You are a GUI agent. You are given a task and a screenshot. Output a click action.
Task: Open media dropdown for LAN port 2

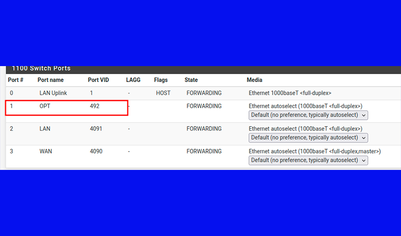(308, 138)
